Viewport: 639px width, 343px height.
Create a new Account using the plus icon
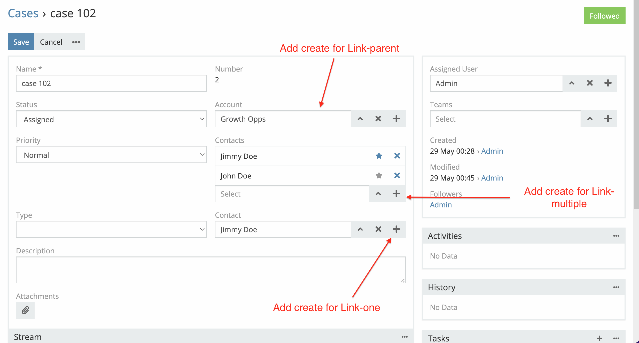(396, 119)
